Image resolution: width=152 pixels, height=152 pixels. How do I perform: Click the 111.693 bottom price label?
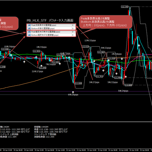click(78, 83)
